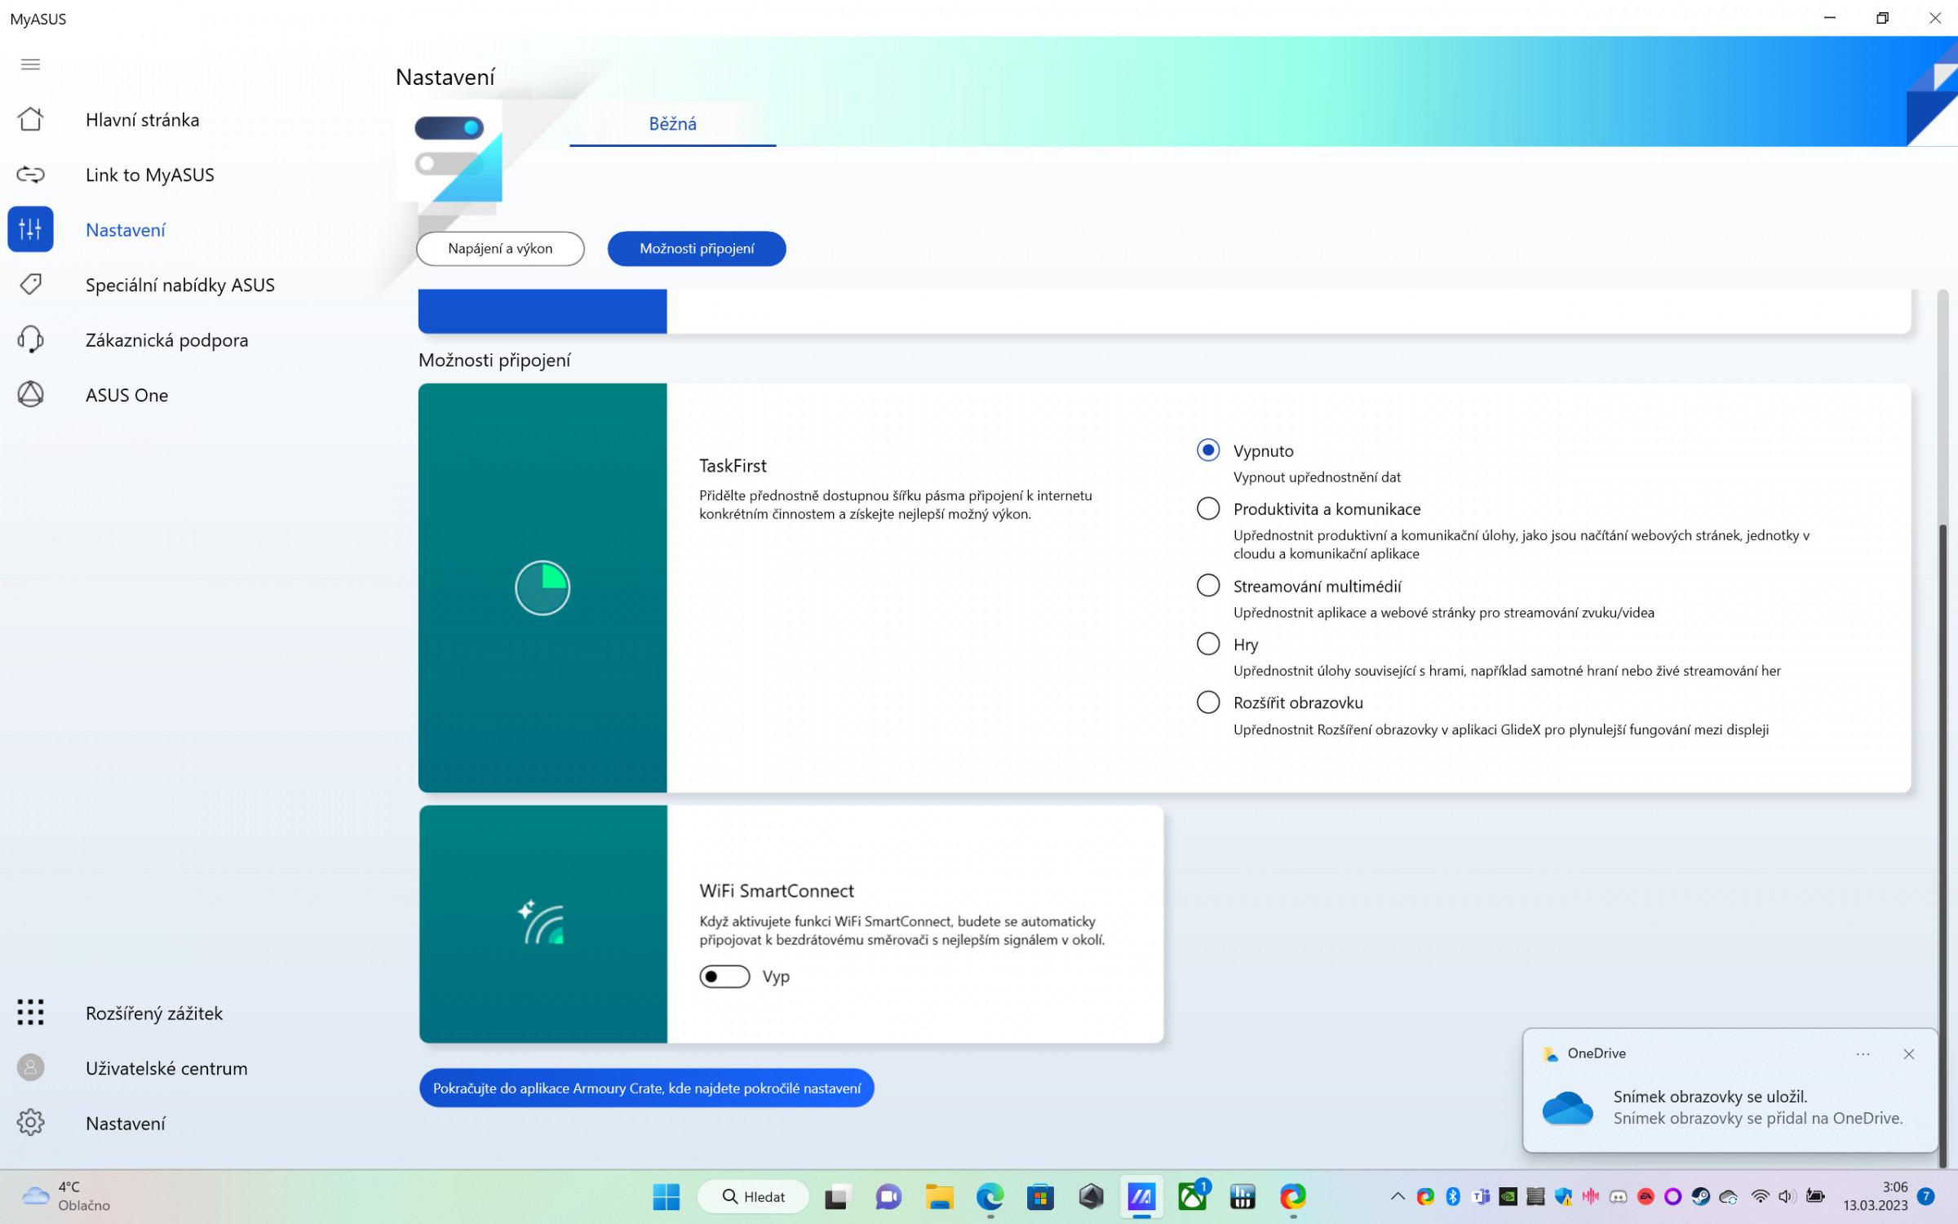Screen dimensions: 1958x1224
Task: Close the OneDrive notification
Action: click(1909, 1054)
